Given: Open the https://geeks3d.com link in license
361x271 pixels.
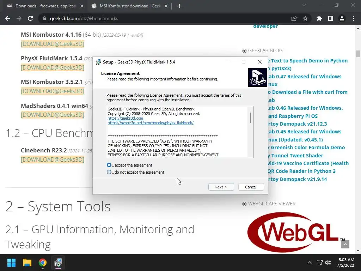Looking at the screenshot, I should click(x=125, y=118).
